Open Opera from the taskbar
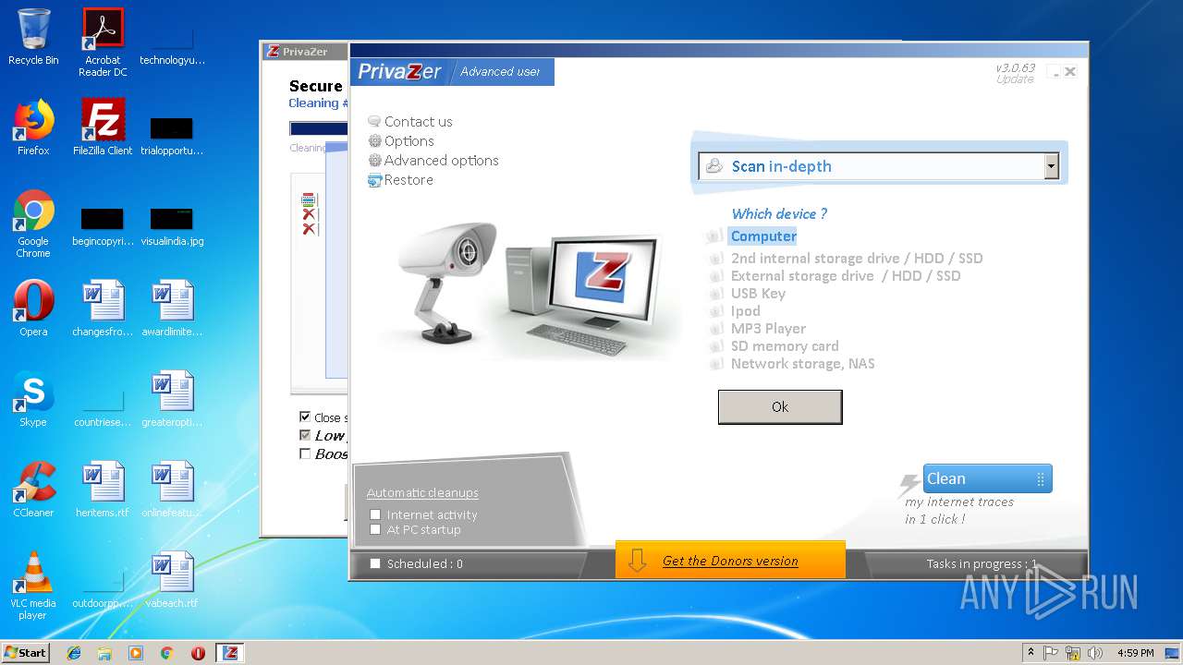This screenshot has width=1183, height=665. click(198, 653)
